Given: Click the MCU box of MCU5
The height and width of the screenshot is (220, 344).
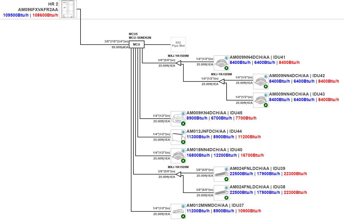Looking at the screenshot, I should tap(136, 45).
